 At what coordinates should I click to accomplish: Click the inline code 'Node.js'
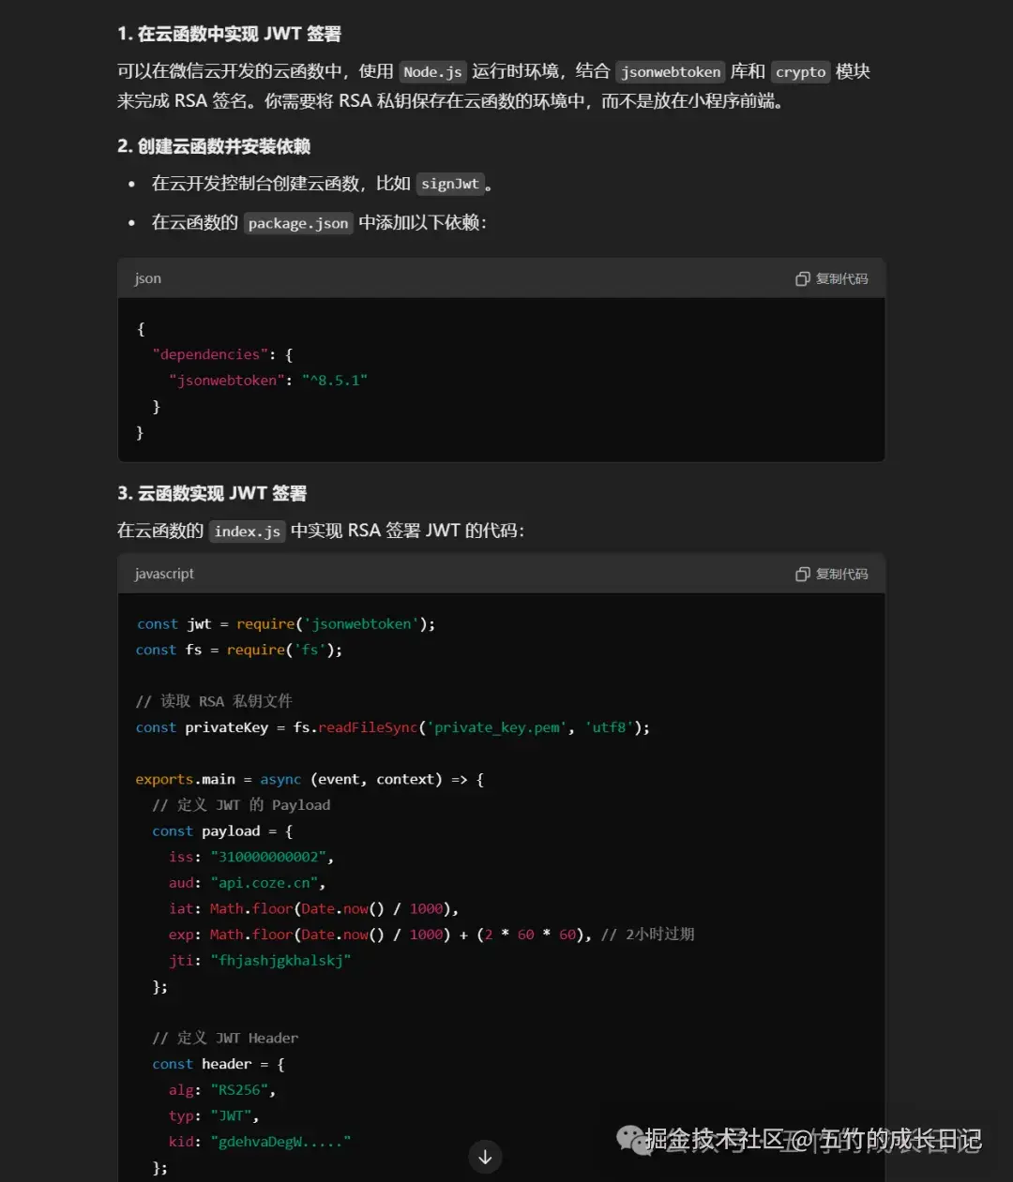click(432, 72)
